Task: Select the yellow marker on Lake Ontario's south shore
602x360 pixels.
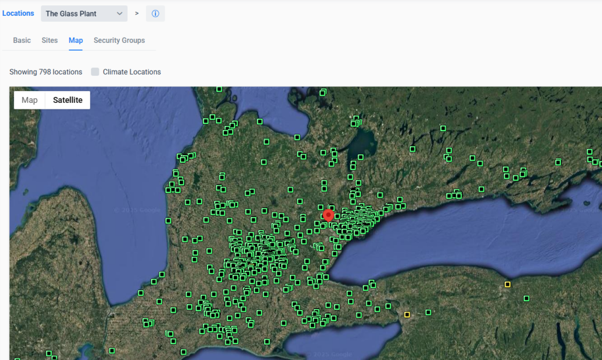Action: (508, 285)
